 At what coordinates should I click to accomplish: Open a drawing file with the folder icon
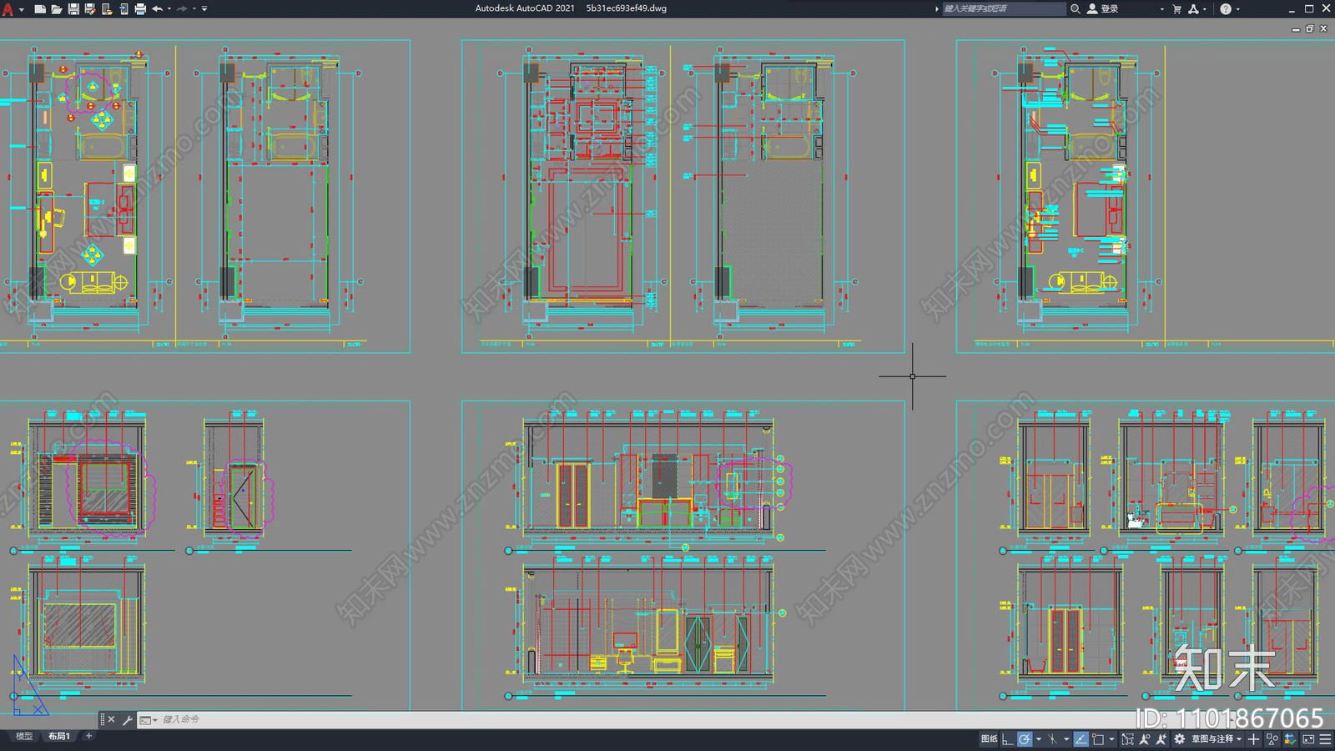tap(56, 9)
